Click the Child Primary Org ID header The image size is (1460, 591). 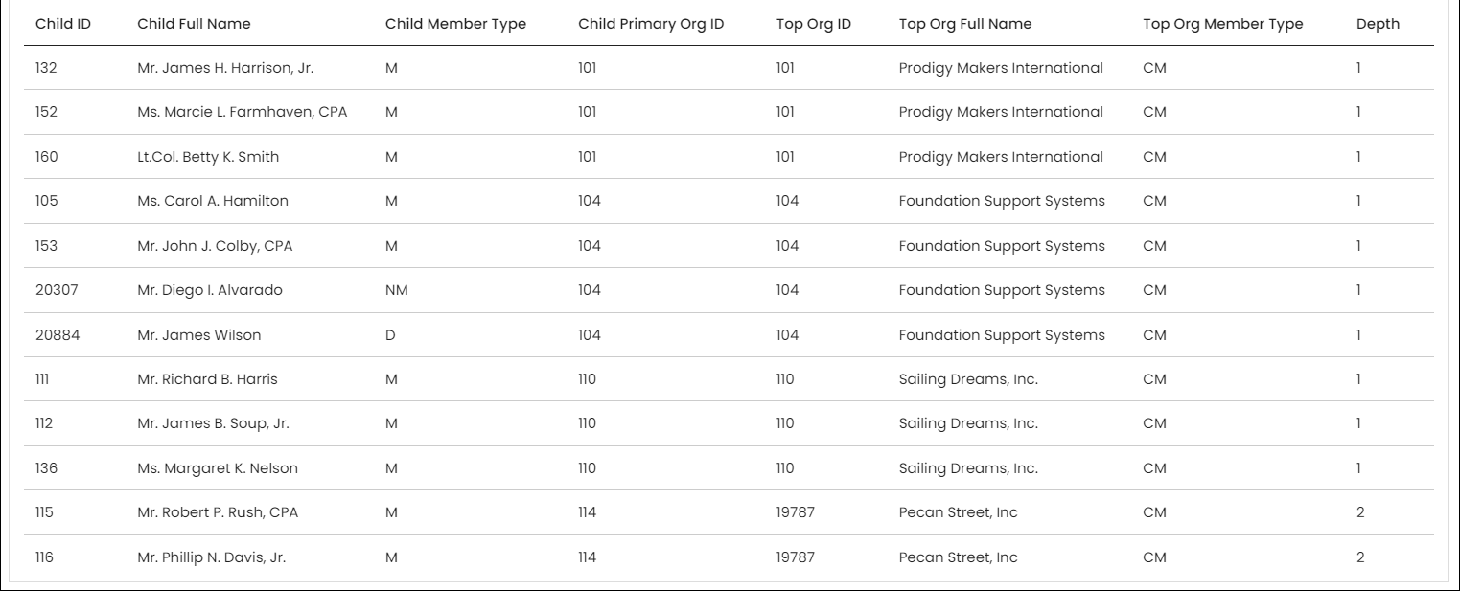[651, 24]
